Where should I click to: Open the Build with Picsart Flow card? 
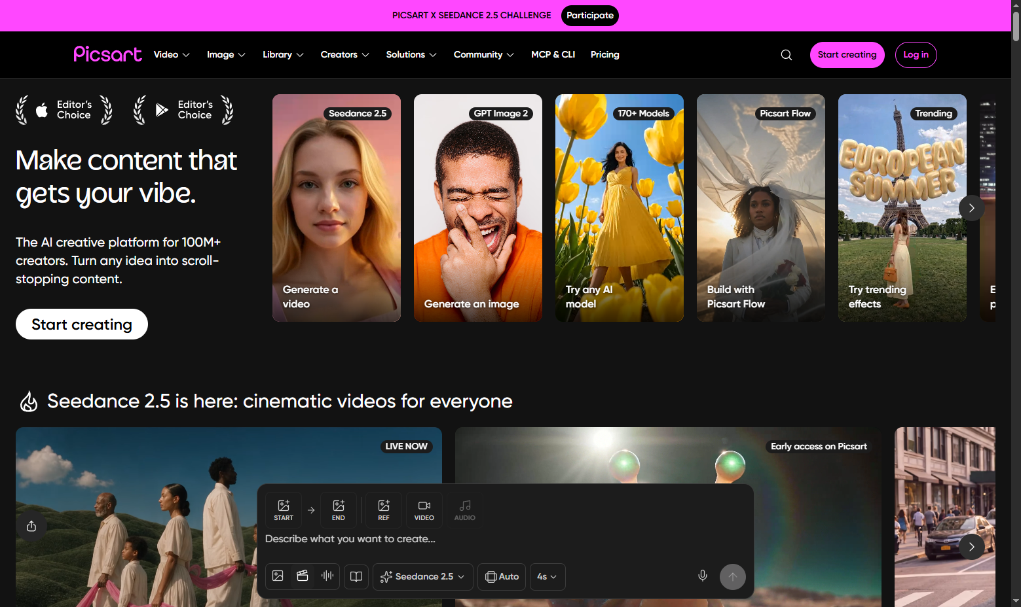coord(761,208)
